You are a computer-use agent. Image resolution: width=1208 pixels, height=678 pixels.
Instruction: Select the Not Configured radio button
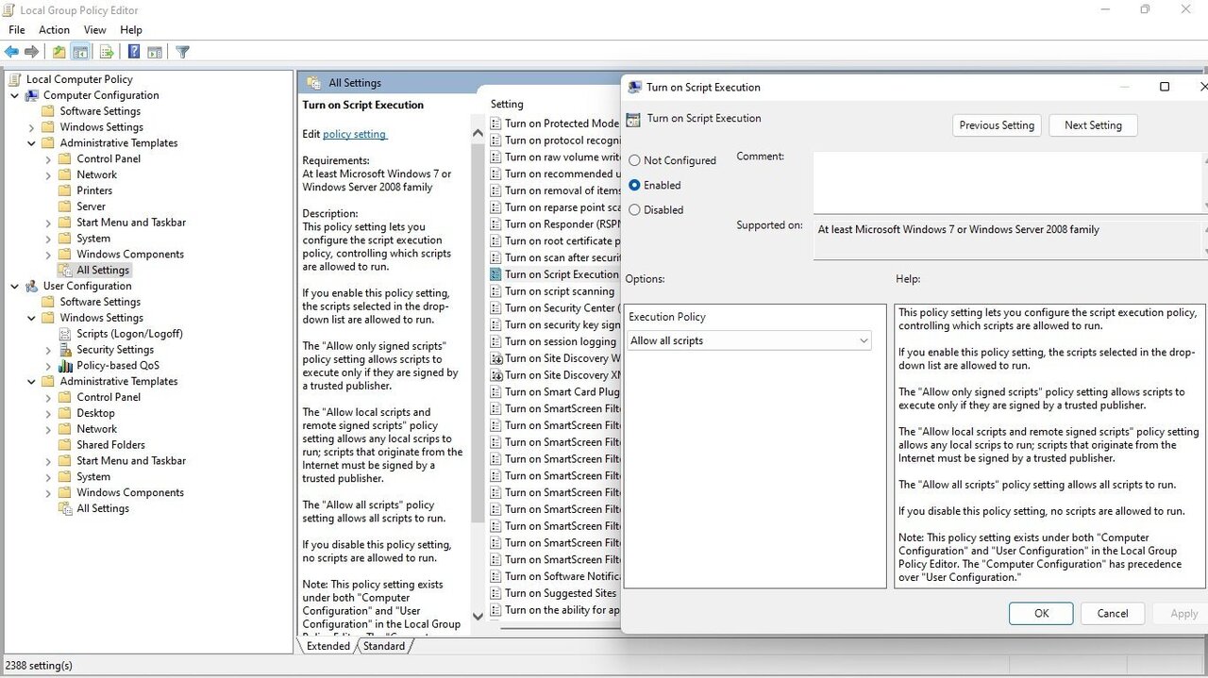point(634,161)
